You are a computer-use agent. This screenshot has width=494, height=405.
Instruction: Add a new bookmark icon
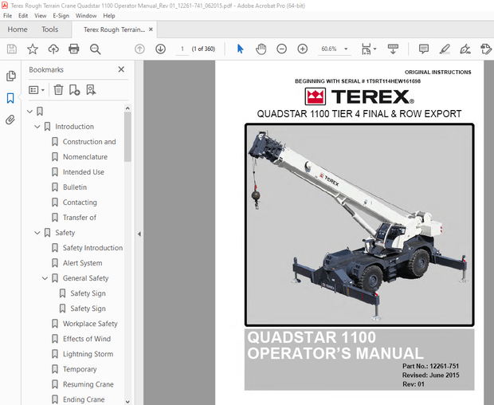pos(74,90)
